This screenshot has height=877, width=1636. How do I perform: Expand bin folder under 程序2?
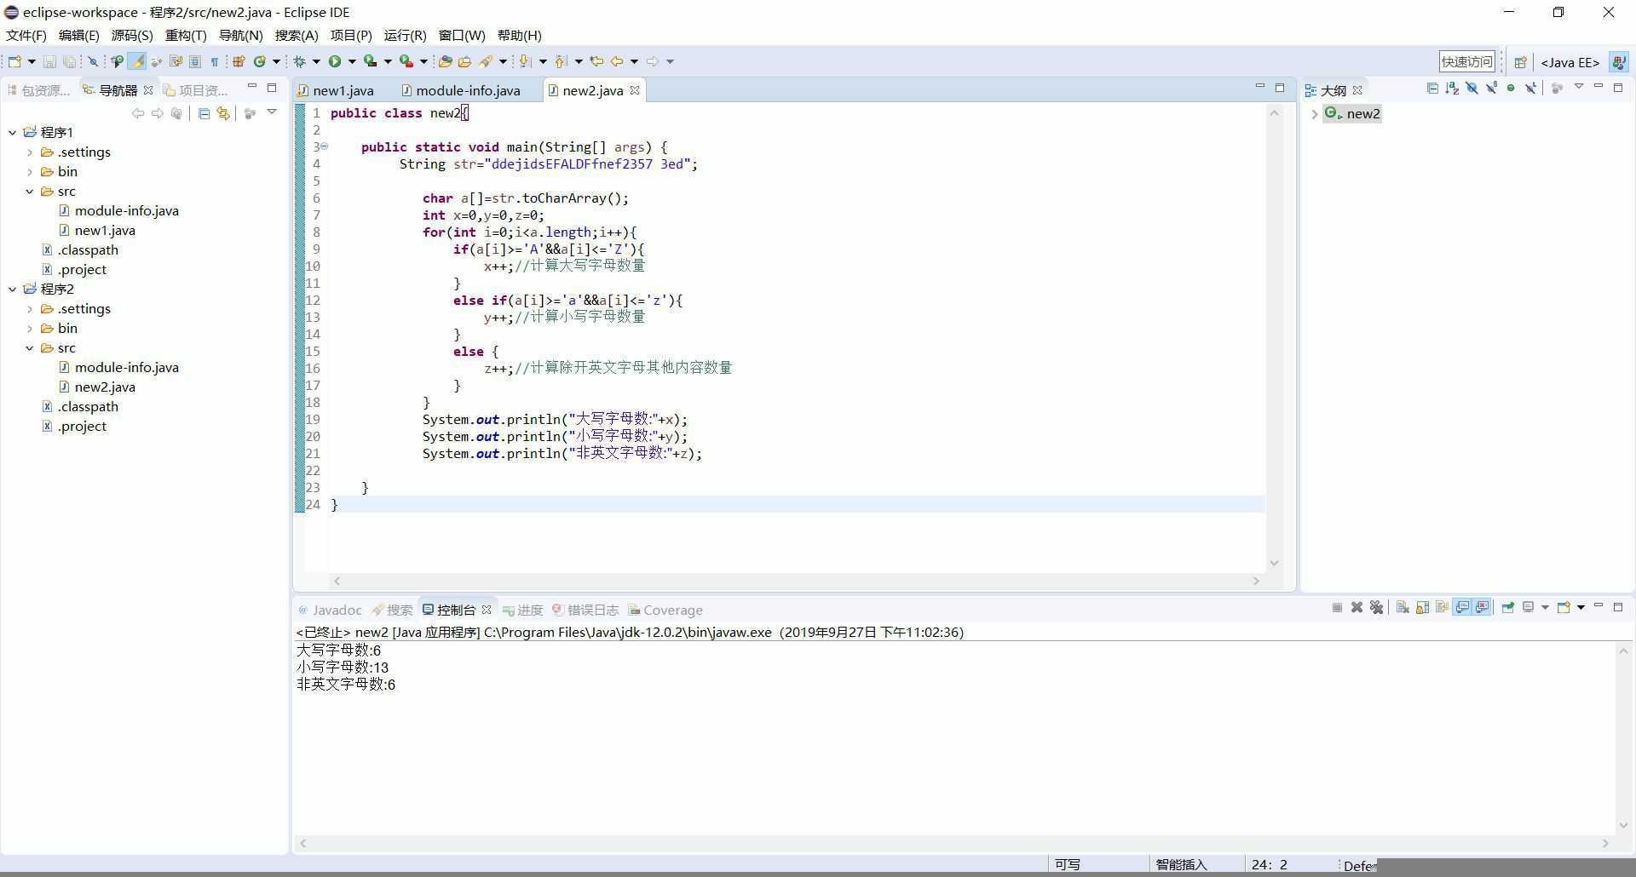30,328
